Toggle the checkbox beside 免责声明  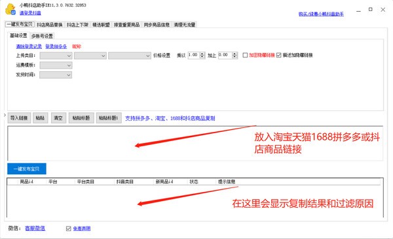click(x=68, y=229)
